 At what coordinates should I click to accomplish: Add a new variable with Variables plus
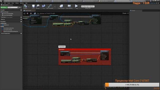click(21, 21)
